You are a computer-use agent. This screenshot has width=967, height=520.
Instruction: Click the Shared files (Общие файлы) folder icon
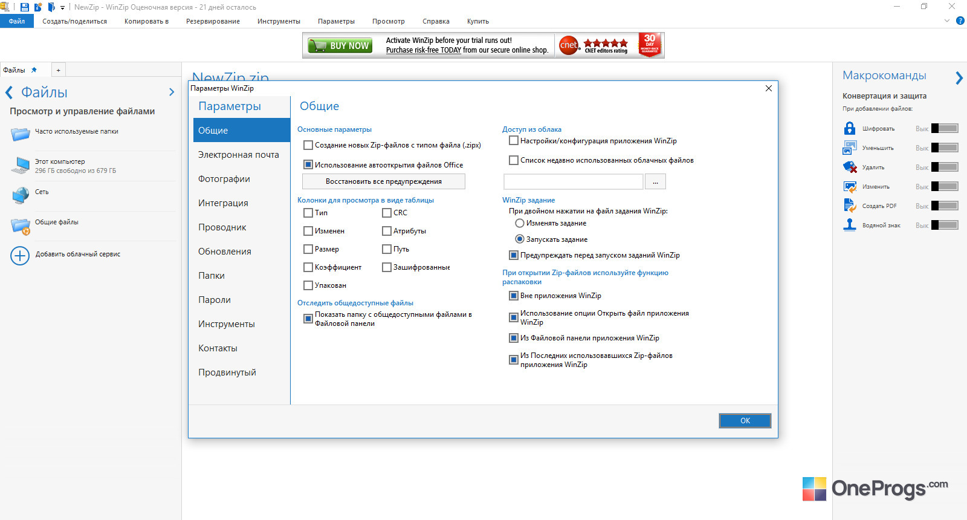pyautogui.click(x=21, y=226)
